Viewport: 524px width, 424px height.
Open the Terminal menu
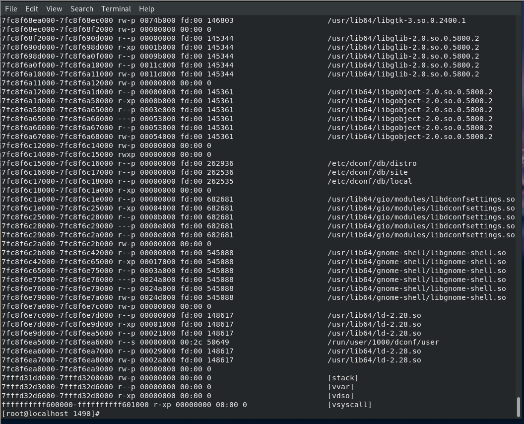click(x=116, y=9)
